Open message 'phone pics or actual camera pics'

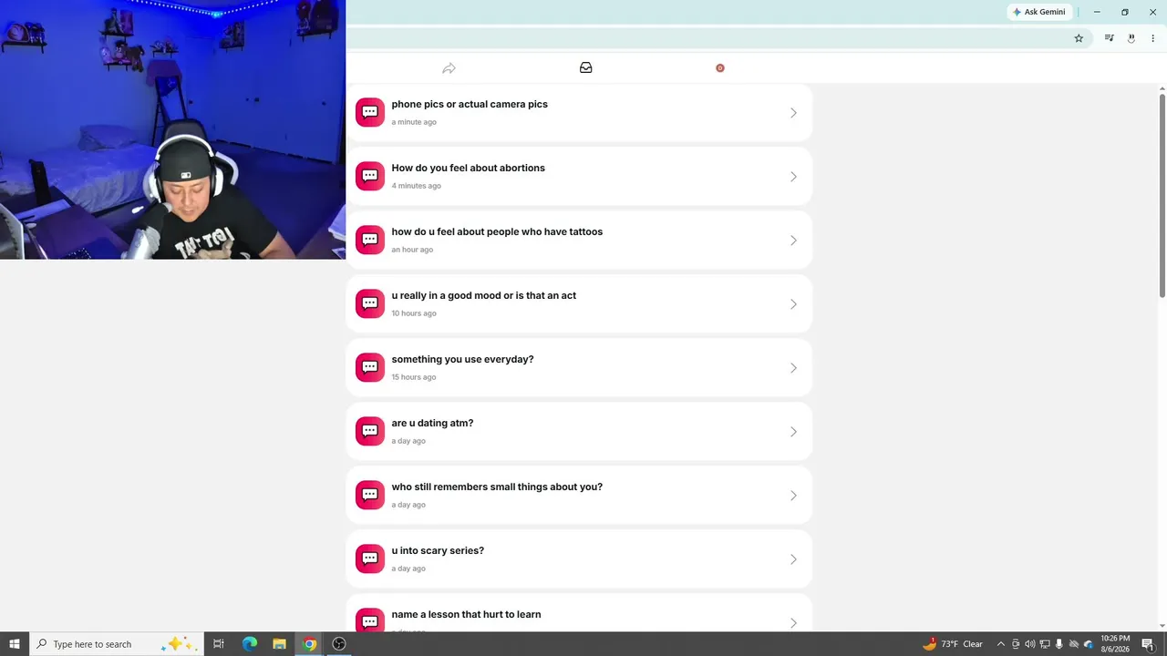tap(579, 113)
